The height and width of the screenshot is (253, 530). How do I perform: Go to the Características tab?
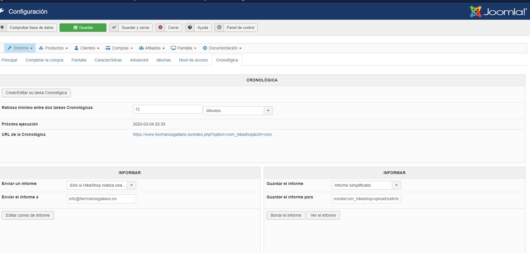[x=108, y=60]
